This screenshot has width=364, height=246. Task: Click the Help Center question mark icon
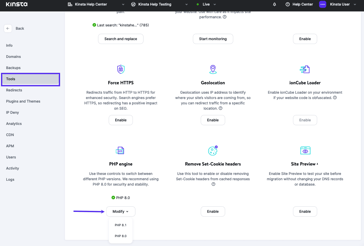tap(288, 4)
